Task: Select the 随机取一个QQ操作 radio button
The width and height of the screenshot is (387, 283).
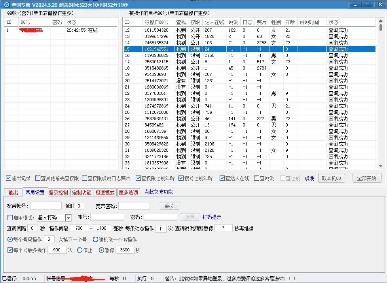Action: [x=95, y=239]
